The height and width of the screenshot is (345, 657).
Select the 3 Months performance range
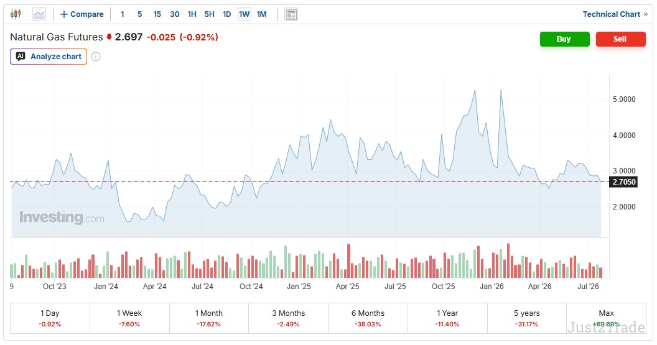(x=288, y=318)
